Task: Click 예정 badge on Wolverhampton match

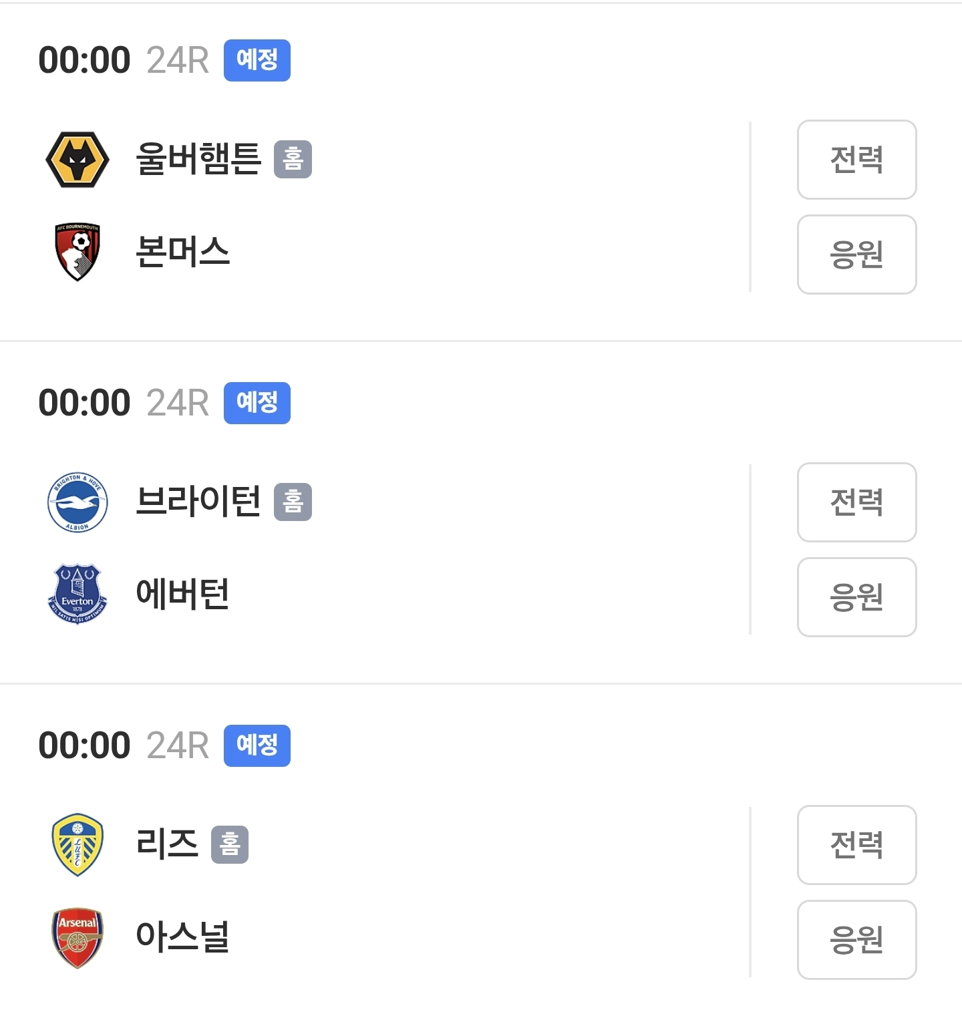Action: pyautogui.click(x=257, y=60)
